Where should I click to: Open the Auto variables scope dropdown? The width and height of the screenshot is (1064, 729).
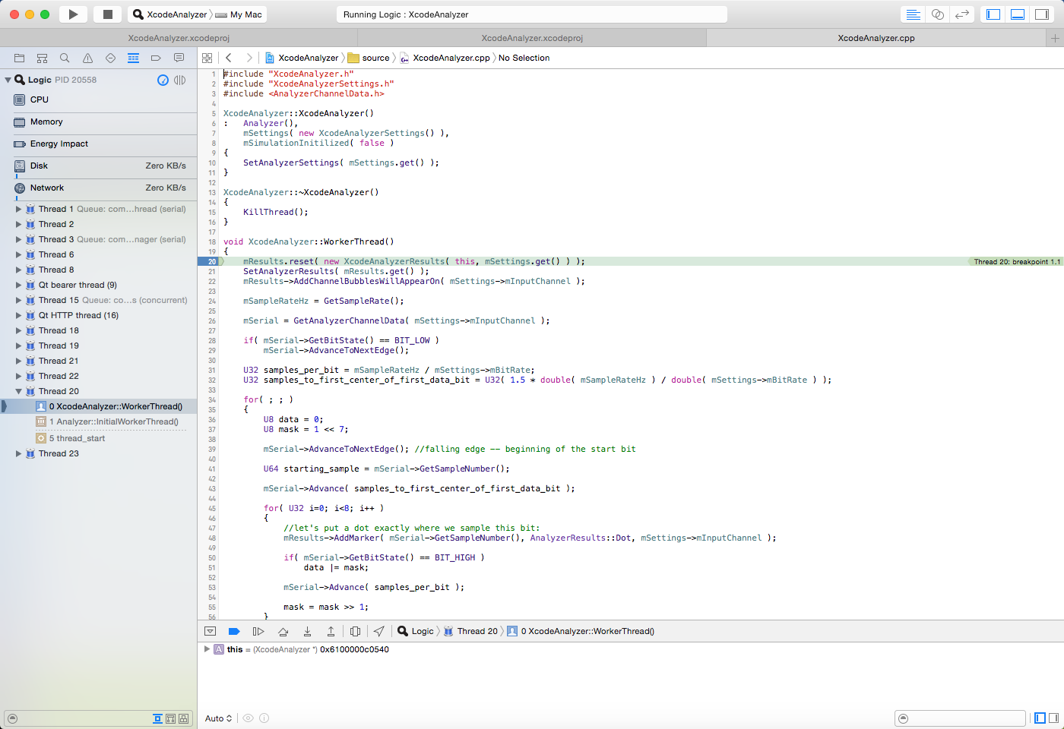[218, 718]
